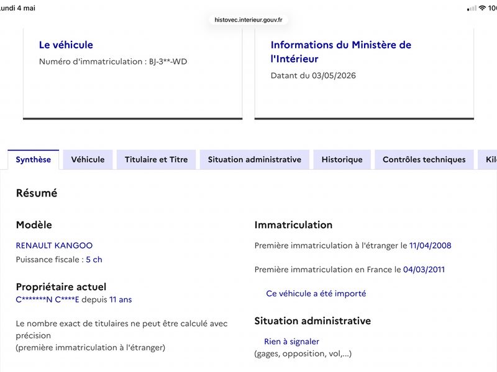Screen dimensions: 497x372
Task: Tap the cellular signal bars icon
Action: click(x=472, y=8)
